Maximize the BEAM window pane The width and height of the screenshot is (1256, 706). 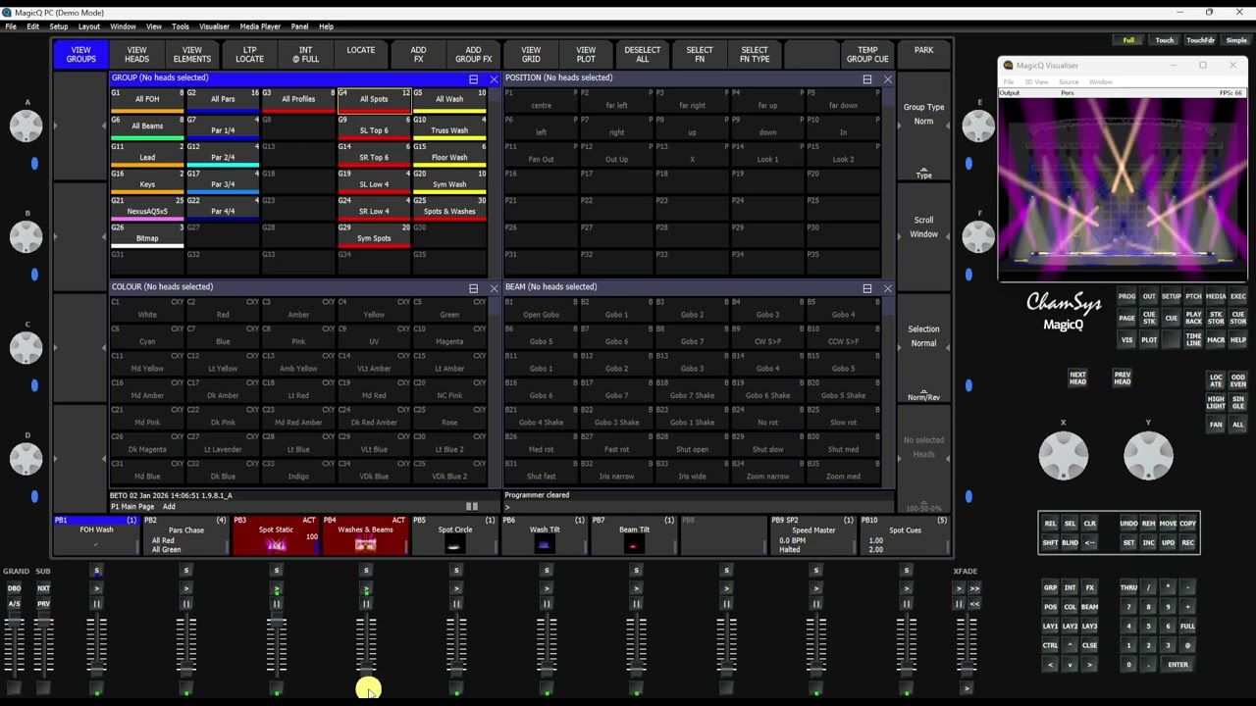(866, 288)
